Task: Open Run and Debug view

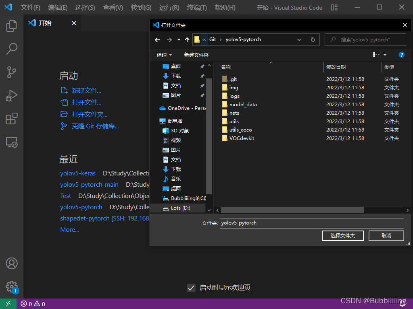Action: pos(11,95)
